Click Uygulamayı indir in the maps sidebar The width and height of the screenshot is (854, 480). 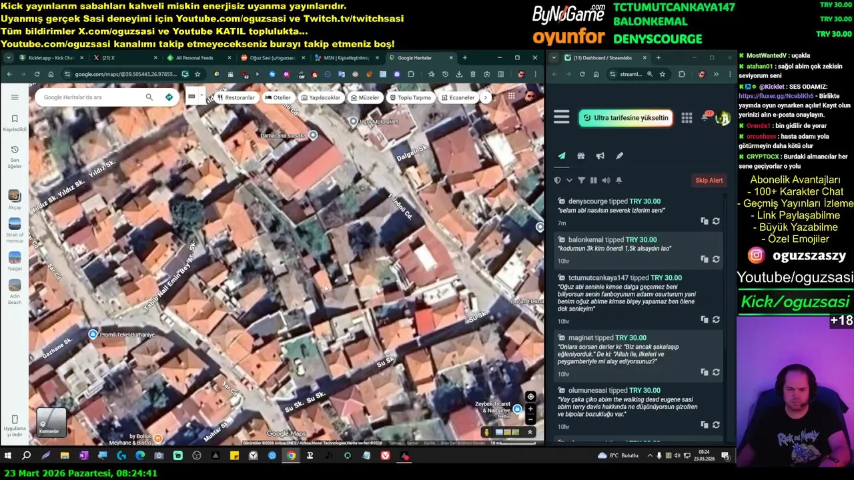15,426
